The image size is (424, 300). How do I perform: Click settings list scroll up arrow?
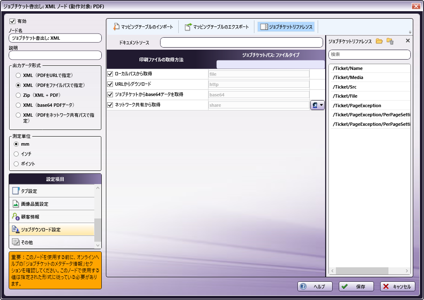[x=98, y=188]
